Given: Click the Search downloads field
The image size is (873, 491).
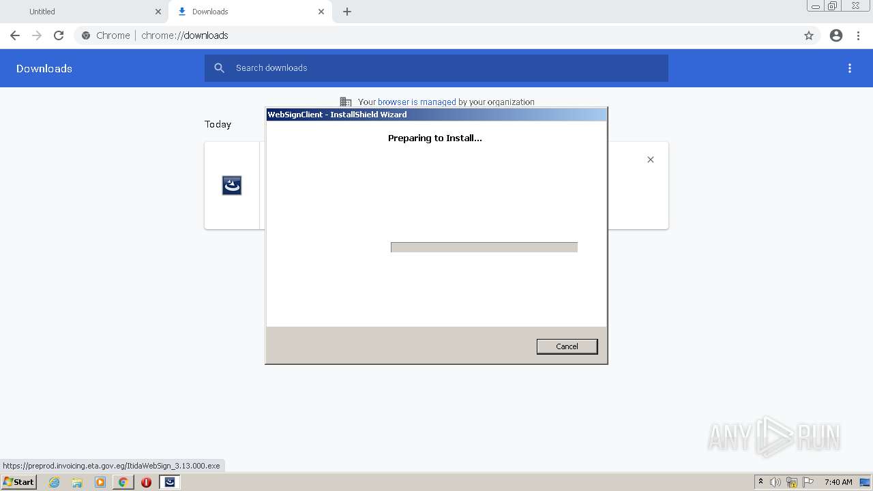Looking at the screenshot, I should (x=436, y=68).
